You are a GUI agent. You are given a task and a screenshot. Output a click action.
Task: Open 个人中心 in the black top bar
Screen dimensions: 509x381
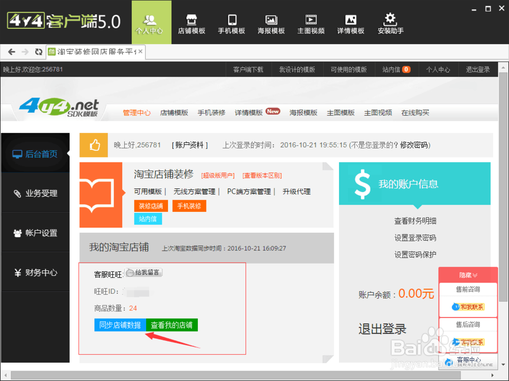pyautogui.click(x=438, y=70)
